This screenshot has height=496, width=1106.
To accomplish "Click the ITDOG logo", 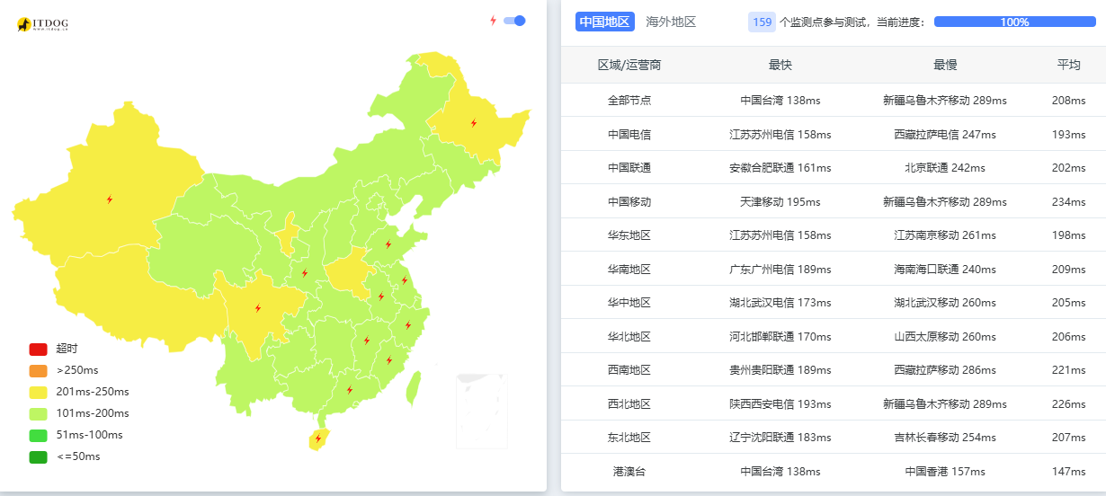I will pos(42,24).
